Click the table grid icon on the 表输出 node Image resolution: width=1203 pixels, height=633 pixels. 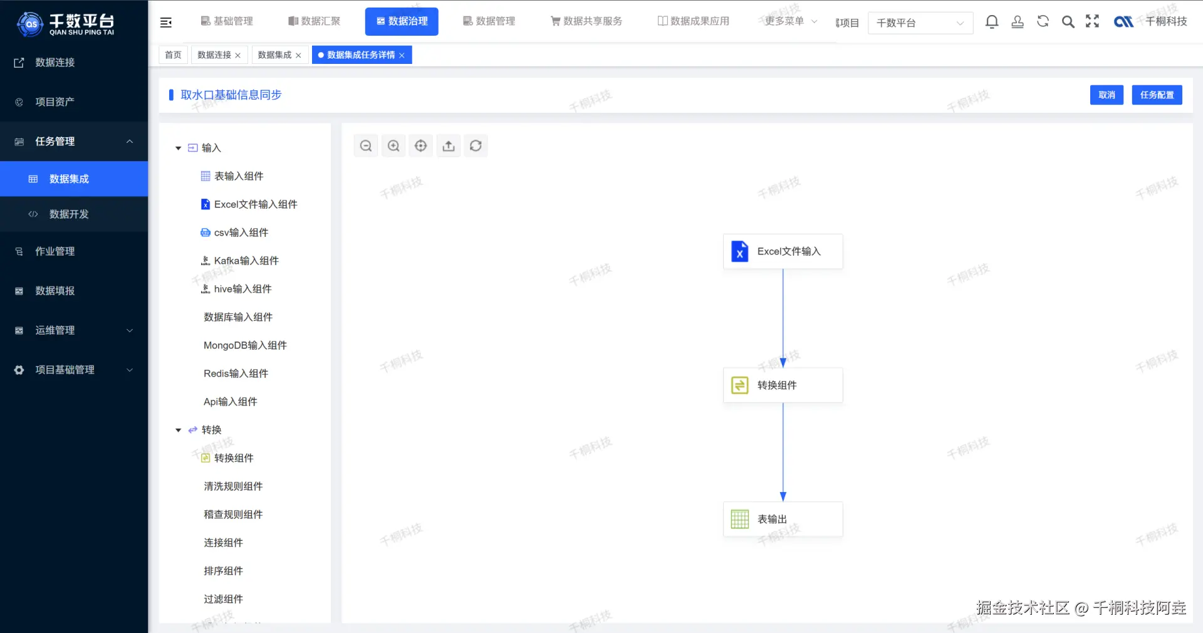pyautogui.click(x=740, y=519)
